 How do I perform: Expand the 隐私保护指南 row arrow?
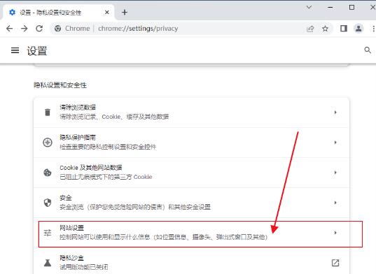coord(335,143)
